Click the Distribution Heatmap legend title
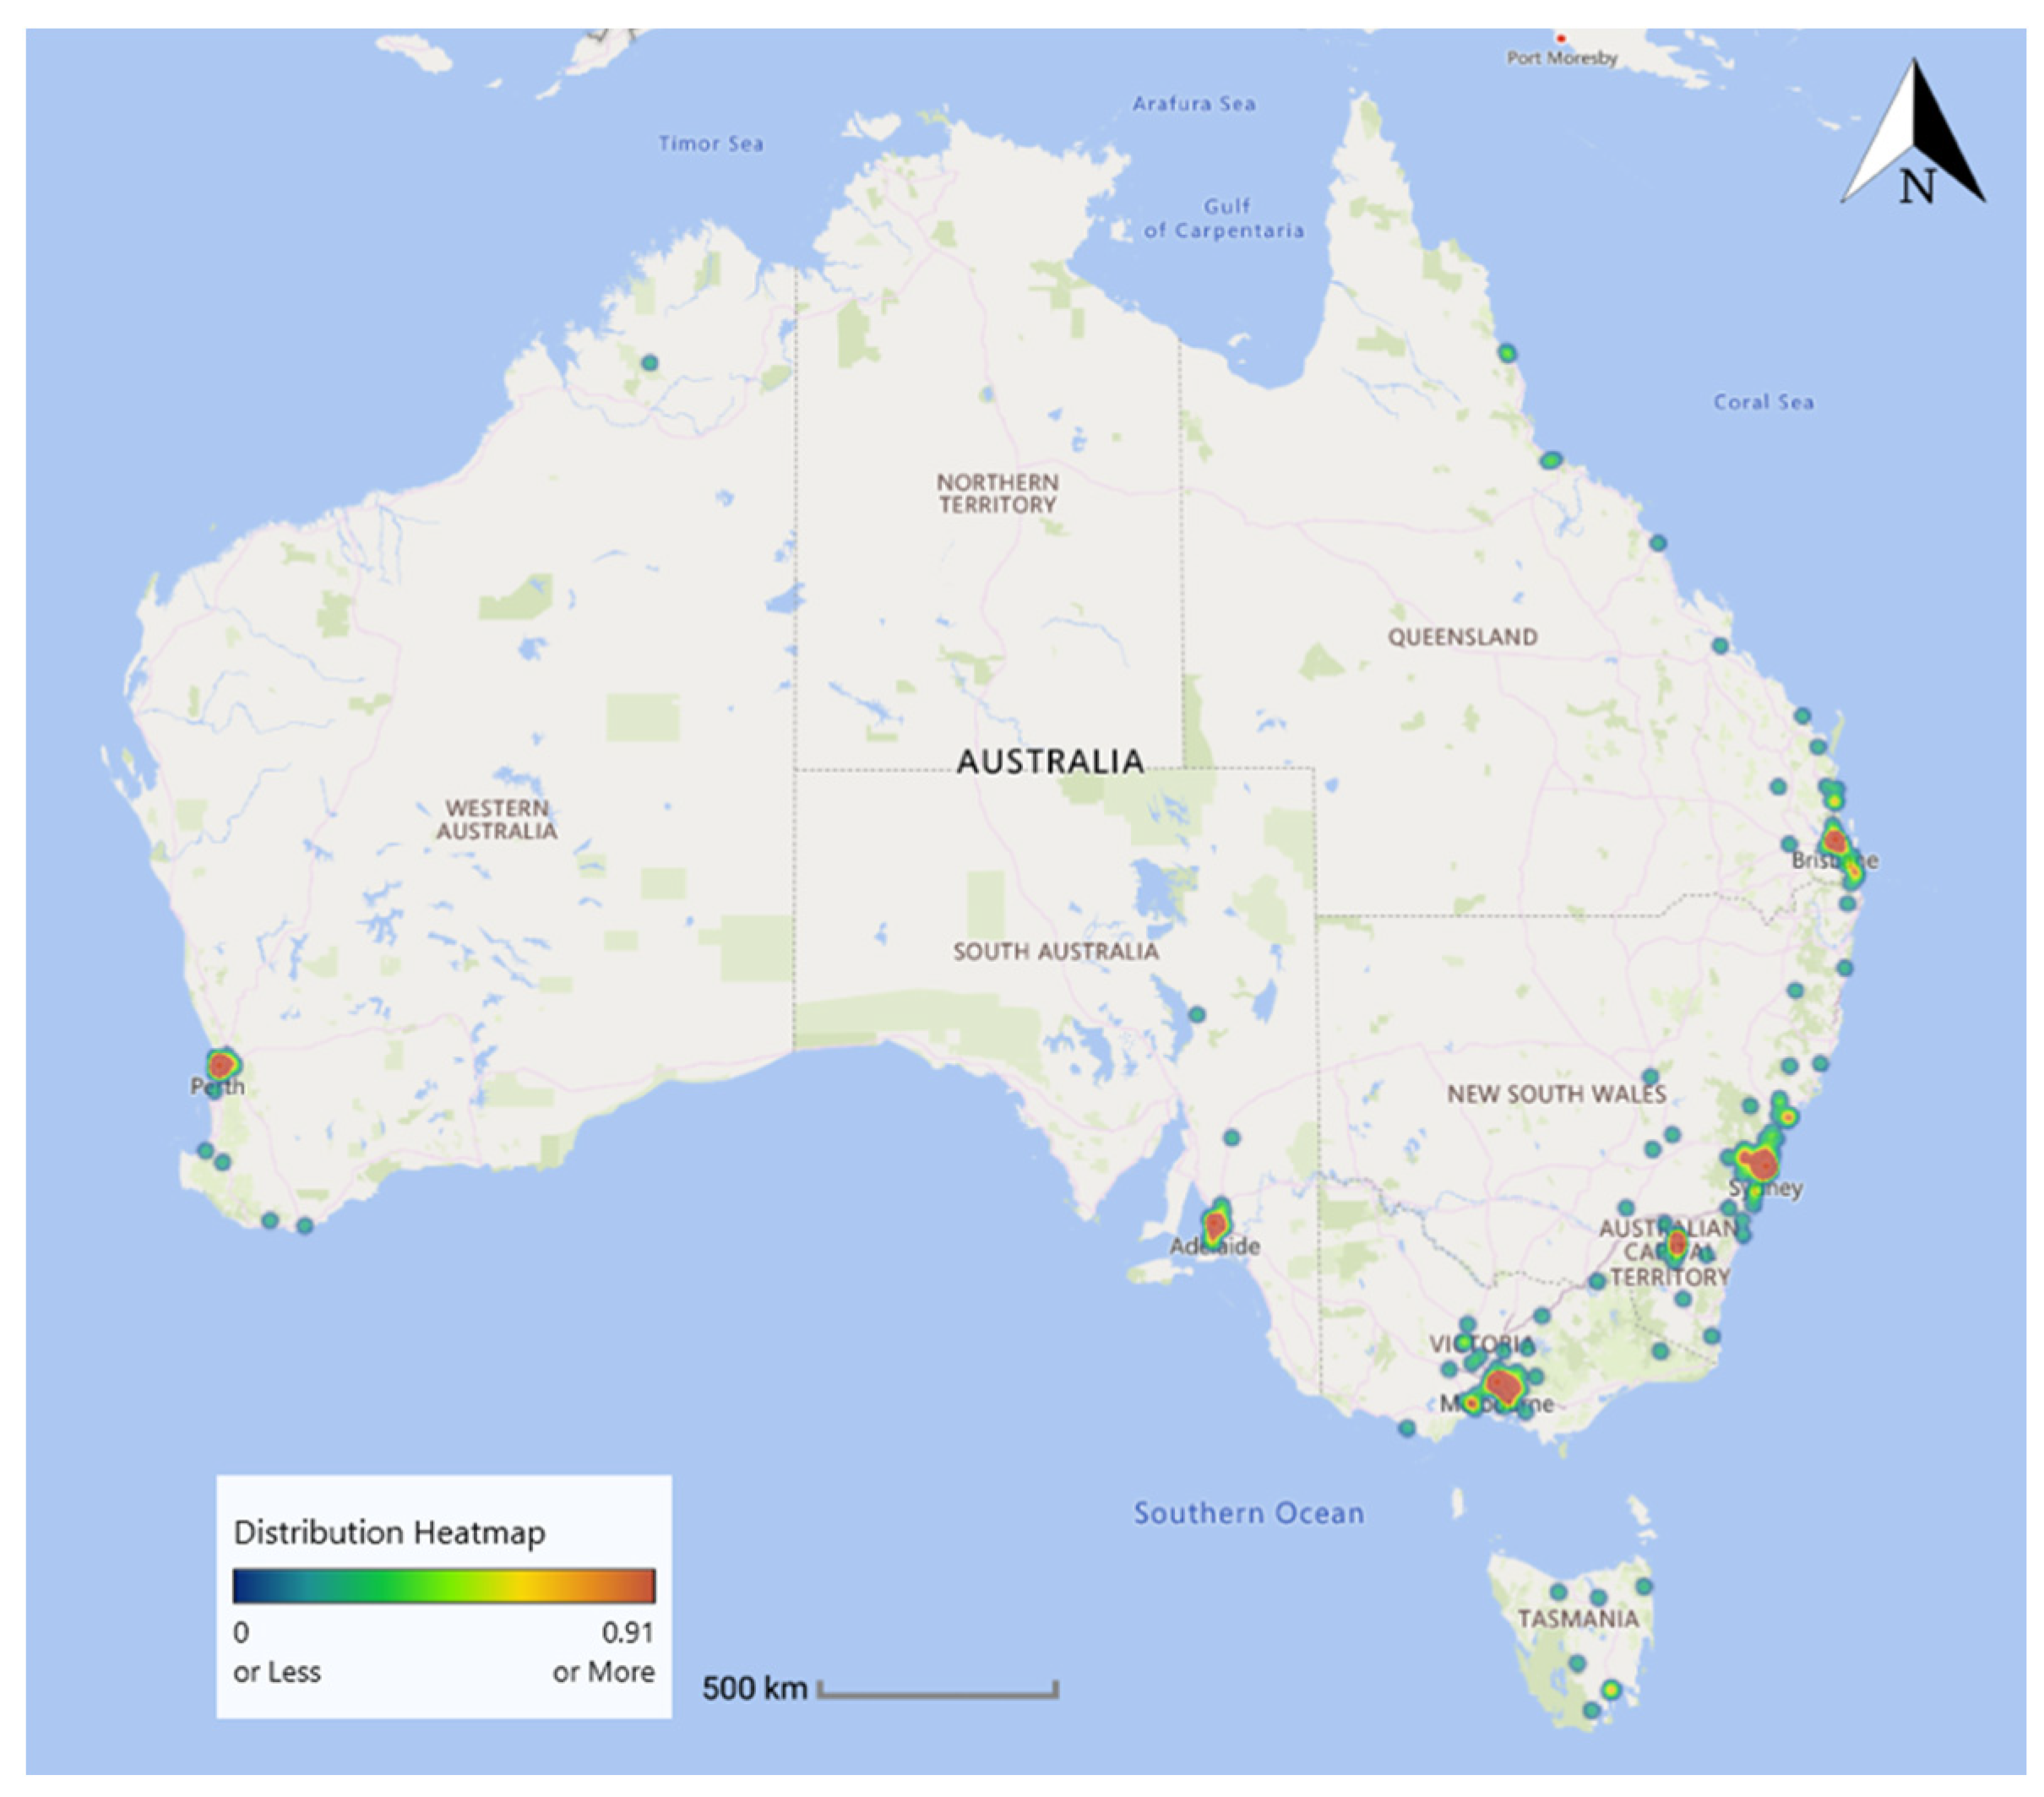The image size is (2044, 1797). (389, 1532)
